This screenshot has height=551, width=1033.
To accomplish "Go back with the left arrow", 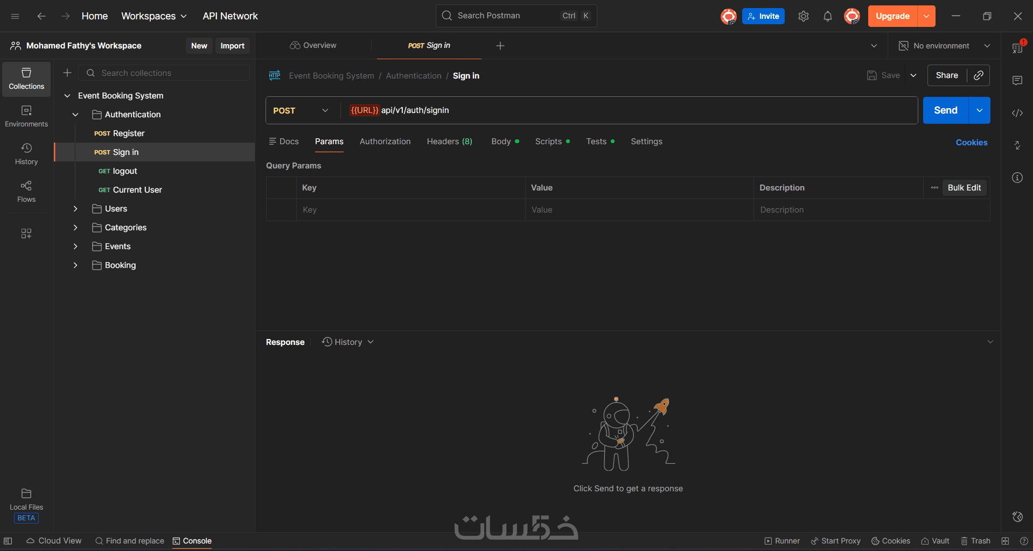I will [41, 16].
